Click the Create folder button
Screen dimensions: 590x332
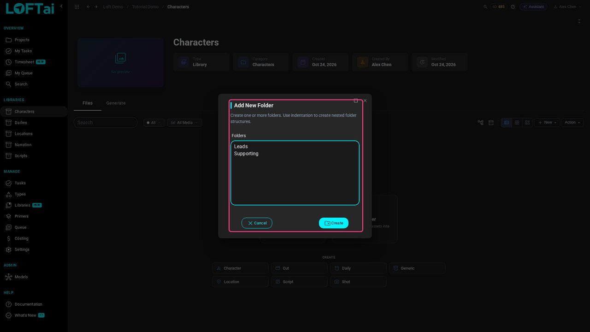click(334, 223)
